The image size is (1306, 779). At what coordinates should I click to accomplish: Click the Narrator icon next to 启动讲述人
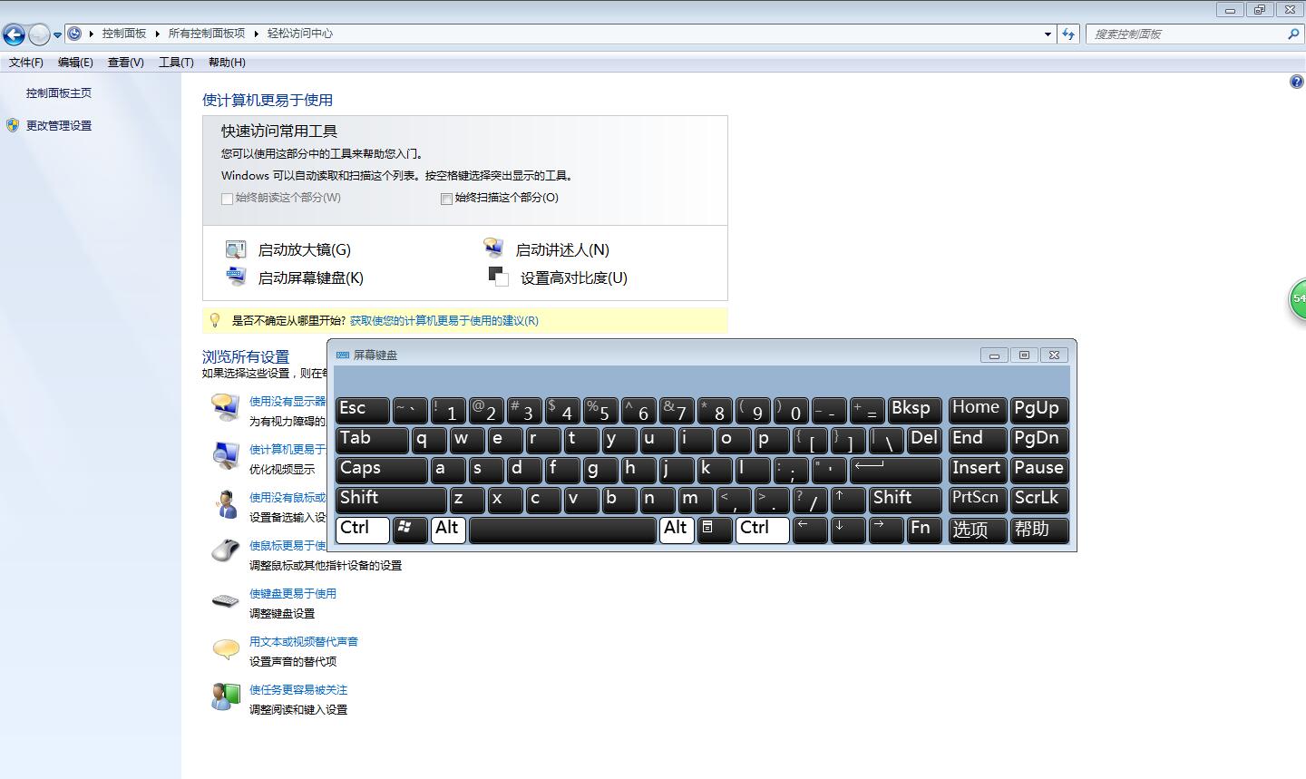[493, 248]
